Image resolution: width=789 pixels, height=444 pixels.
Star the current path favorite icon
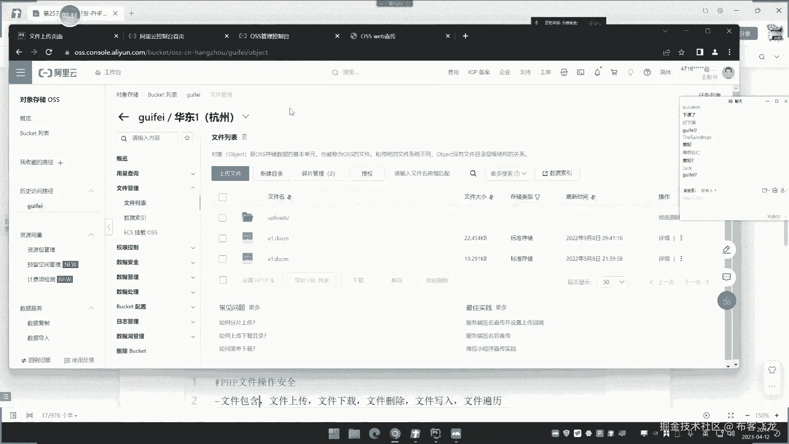tap(187, 138)
